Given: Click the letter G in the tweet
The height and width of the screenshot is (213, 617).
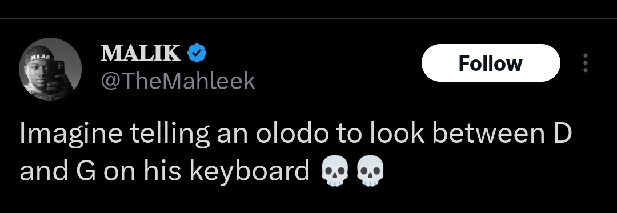Looking at the screenshot, I should pos(86,171).
